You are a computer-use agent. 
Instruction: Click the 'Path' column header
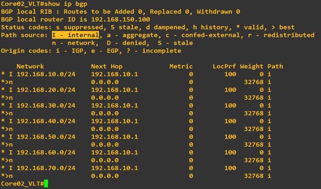(x=275, y=67)
